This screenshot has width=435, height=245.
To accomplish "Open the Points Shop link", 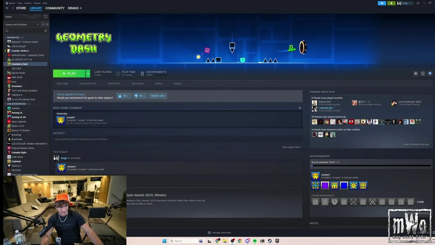I will coord(114,83).
